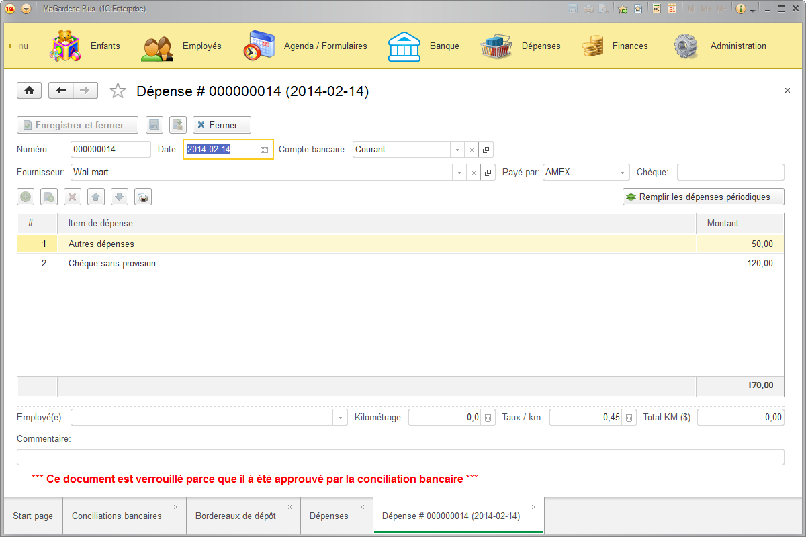
Task: Delete the selected expense row
Action: pos(72,197)
